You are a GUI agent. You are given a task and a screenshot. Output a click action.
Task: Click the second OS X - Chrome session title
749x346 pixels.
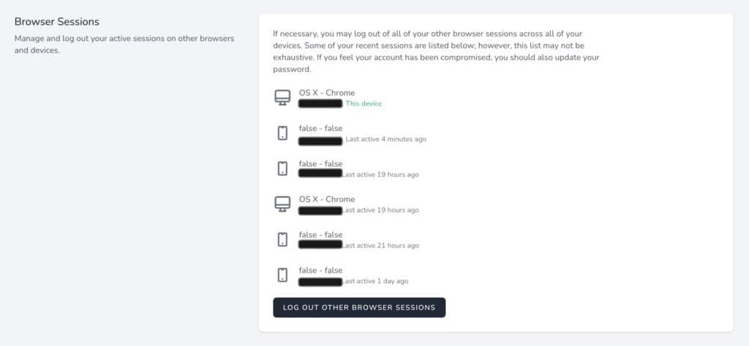327,199
